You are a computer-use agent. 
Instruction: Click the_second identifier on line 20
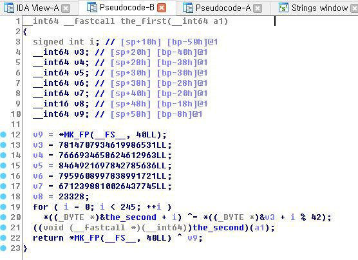[131, 217]
